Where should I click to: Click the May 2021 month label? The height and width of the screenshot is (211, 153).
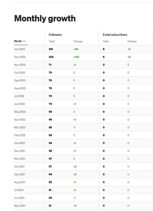point(20,205)
